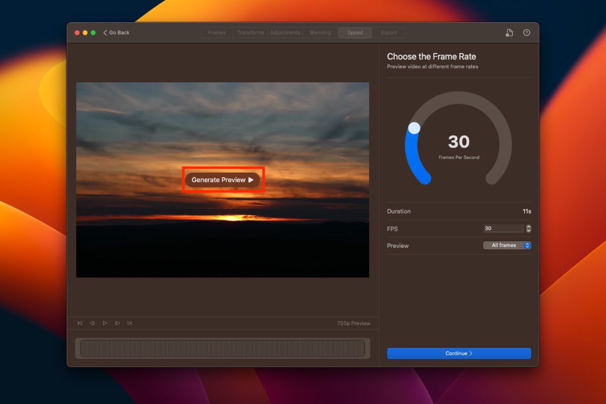The image size is (606, 404).
Task: Click the Generate Preview button
Action: click(x=223, y=180)
